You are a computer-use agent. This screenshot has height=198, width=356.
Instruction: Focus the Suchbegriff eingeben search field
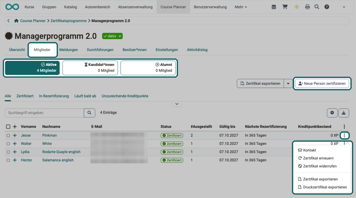44,113
